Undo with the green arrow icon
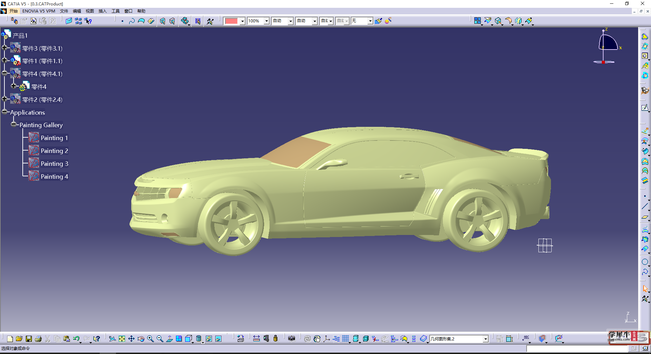Screen dimensions: 651x354 (76, 339)
